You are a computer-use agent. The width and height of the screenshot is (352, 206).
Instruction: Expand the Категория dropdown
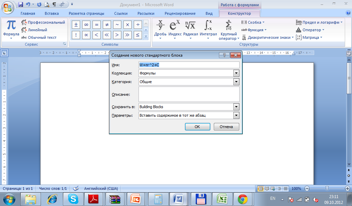[236, 82]
